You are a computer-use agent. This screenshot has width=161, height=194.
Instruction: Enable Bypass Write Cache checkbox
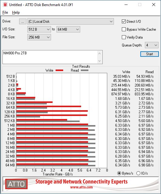coord(124,29)
